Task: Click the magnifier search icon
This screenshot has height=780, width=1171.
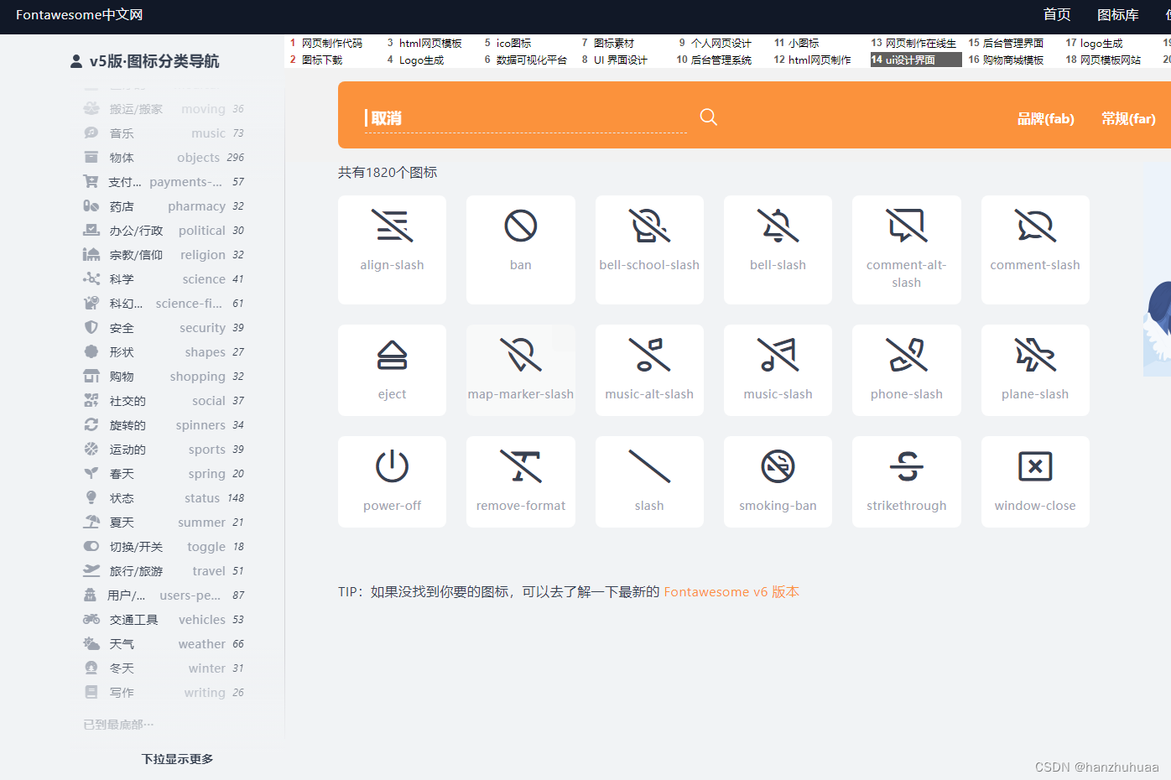Action: (x=707, y=117)
